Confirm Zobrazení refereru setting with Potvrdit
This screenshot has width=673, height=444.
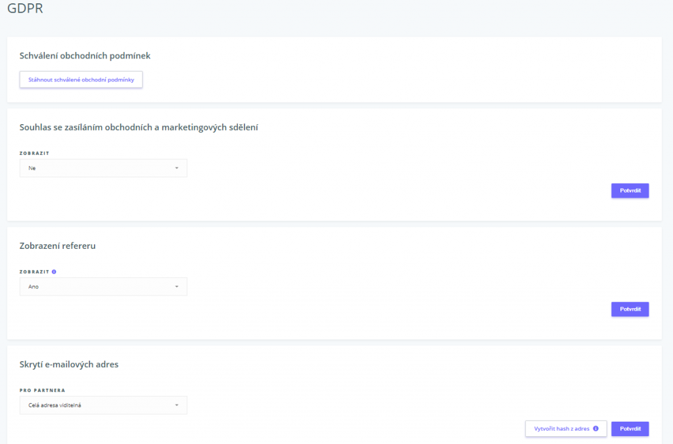630,309
